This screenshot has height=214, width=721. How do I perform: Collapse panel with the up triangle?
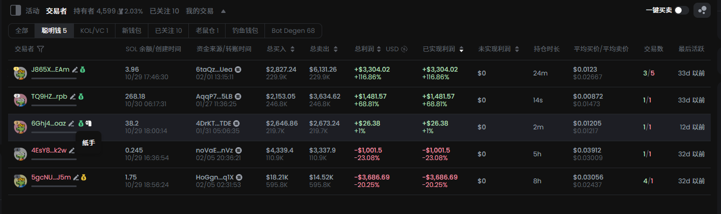pyautogui.click(x=223, y=11)
